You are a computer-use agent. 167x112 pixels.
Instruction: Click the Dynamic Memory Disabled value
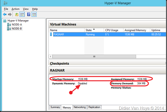[x=82, y=83]
